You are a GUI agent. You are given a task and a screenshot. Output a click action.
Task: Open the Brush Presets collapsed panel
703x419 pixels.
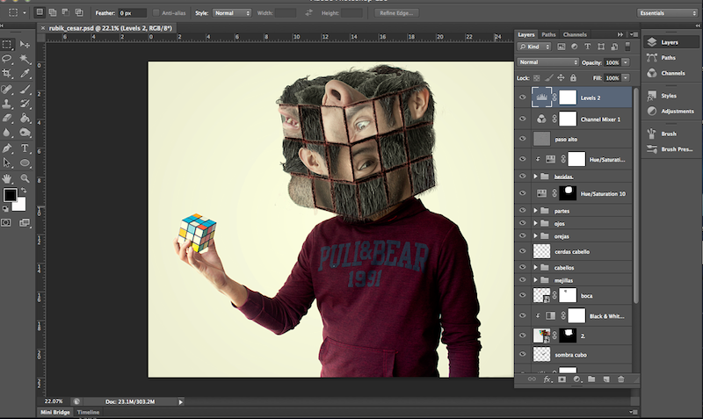(x=670, y=148)
